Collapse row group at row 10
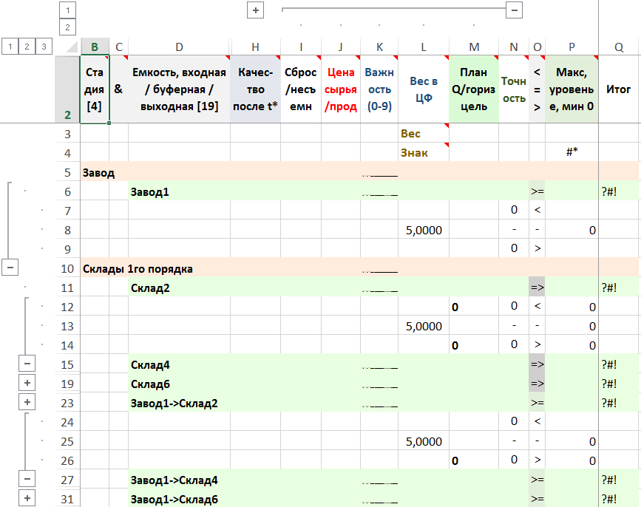 (x=10, y=268)
